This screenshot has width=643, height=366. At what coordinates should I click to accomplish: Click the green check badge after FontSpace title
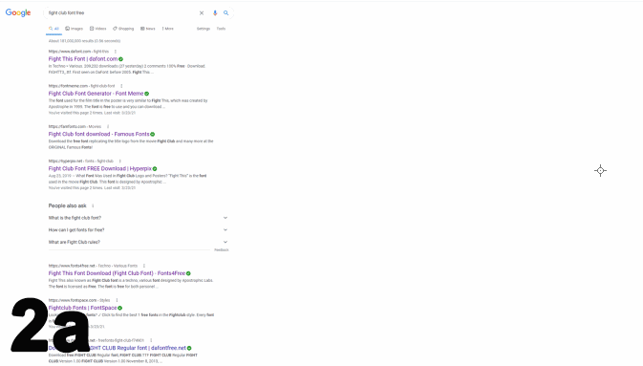[x=120, y=308]
